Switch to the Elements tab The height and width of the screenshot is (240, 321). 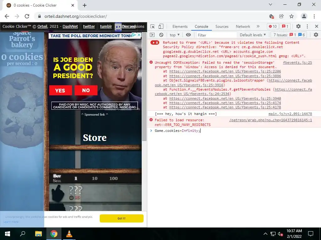coord(180,27)
